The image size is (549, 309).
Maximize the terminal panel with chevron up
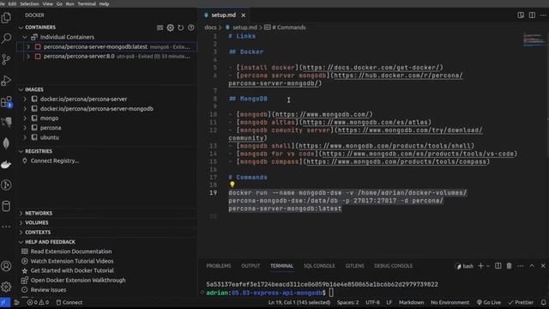(532, 266)
